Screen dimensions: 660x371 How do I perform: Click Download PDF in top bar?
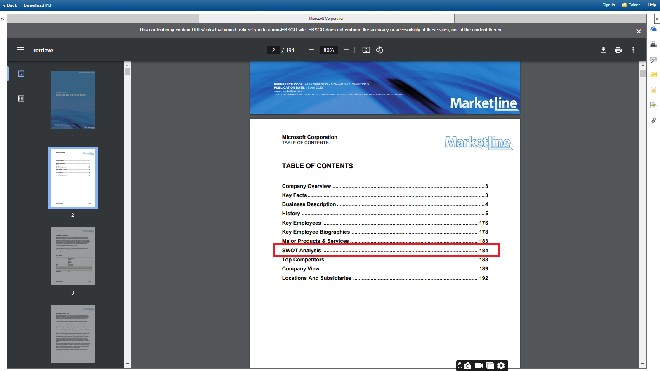point(39,5)
